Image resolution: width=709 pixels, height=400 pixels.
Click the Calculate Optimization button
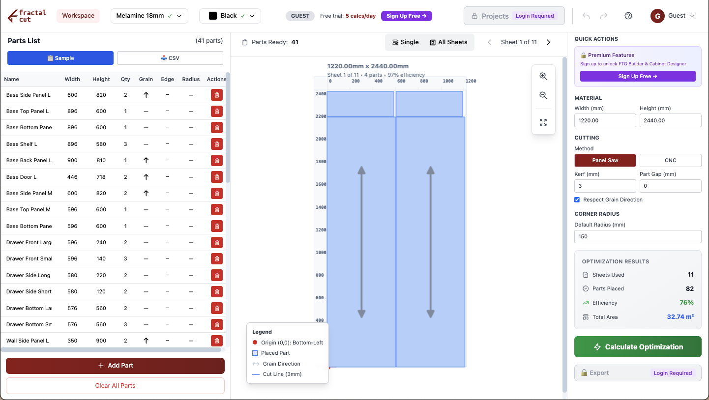click(638, 347)
